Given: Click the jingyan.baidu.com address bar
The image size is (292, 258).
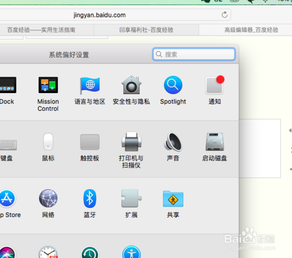Looking at the screenshot, I should [x=115, y=15].
